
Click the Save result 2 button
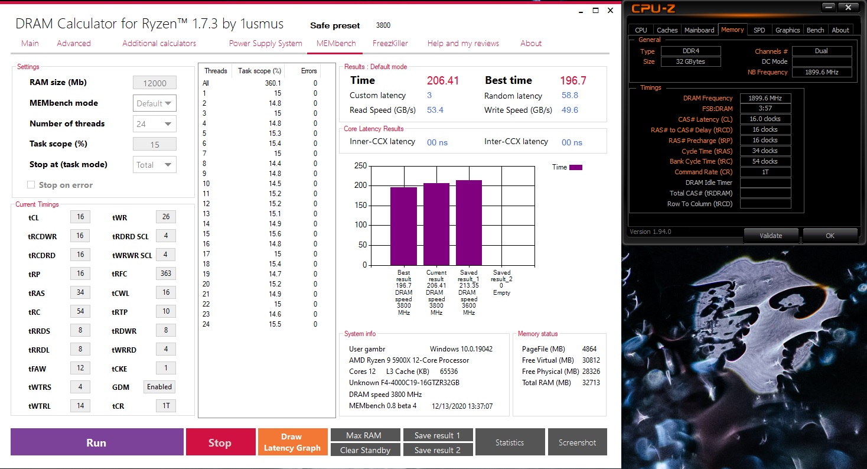coord(438,450)
